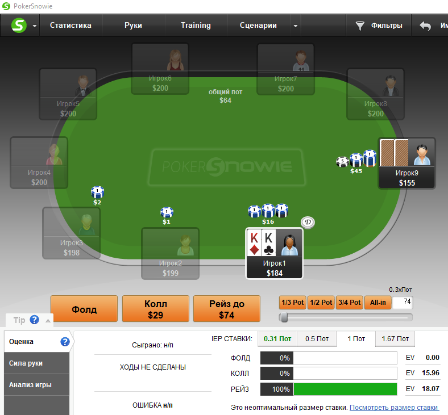
Task: Select the 1.67 Пот bet size tab
Action: pos(396,338)
